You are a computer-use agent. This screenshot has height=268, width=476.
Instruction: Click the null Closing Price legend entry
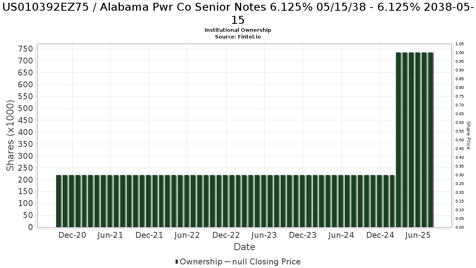pos(262,262)
